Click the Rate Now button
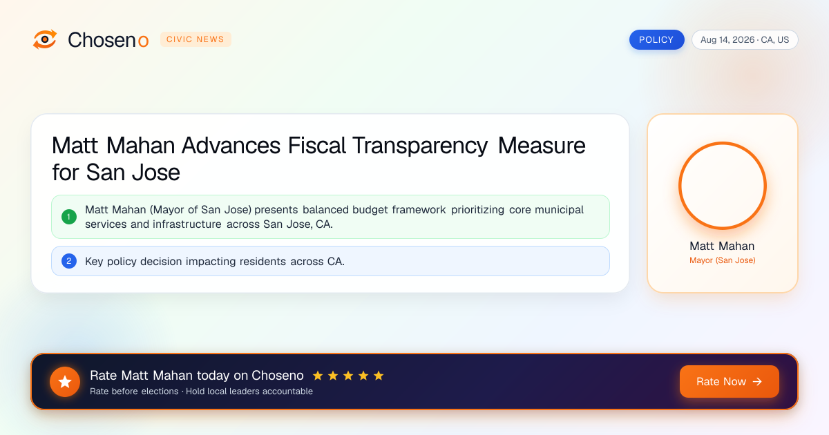 (x=730, y=382)
